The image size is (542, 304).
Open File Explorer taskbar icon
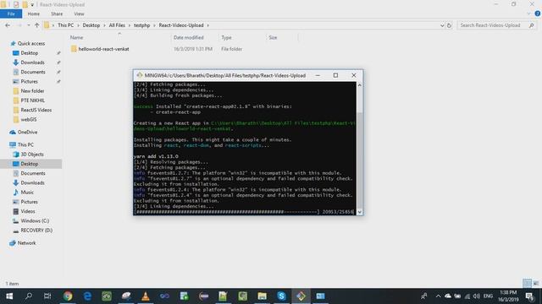pyautogui.click(x=262, y=296)
